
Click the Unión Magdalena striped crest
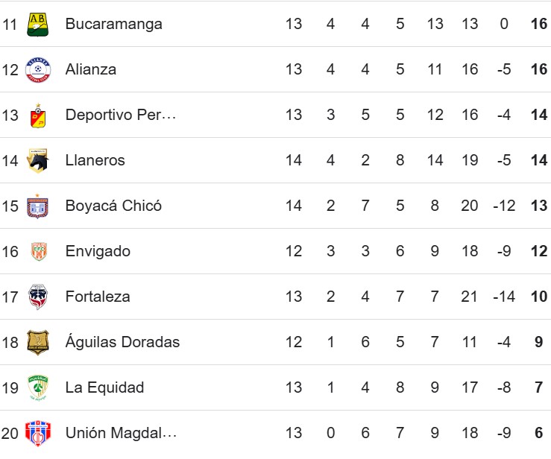tap(38, 433)
